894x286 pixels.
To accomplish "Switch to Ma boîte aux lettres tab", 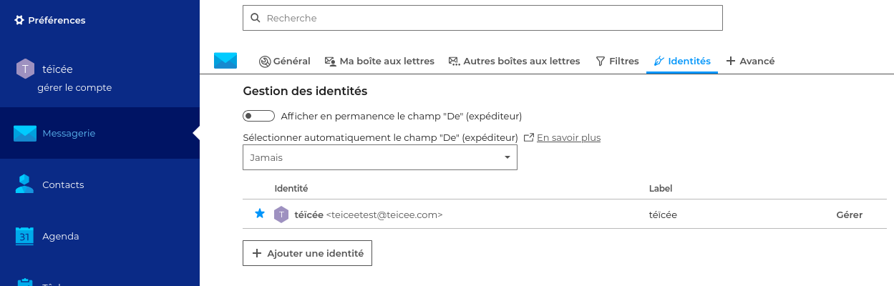I will (x=379, y=61).
